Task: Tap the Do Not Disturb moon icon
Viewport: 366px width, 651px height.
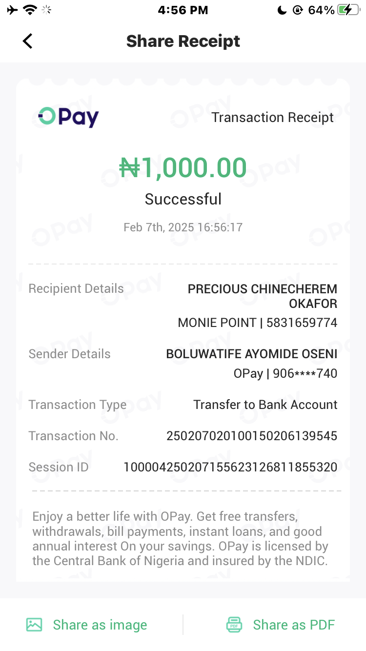Action: tap(282, 10)
